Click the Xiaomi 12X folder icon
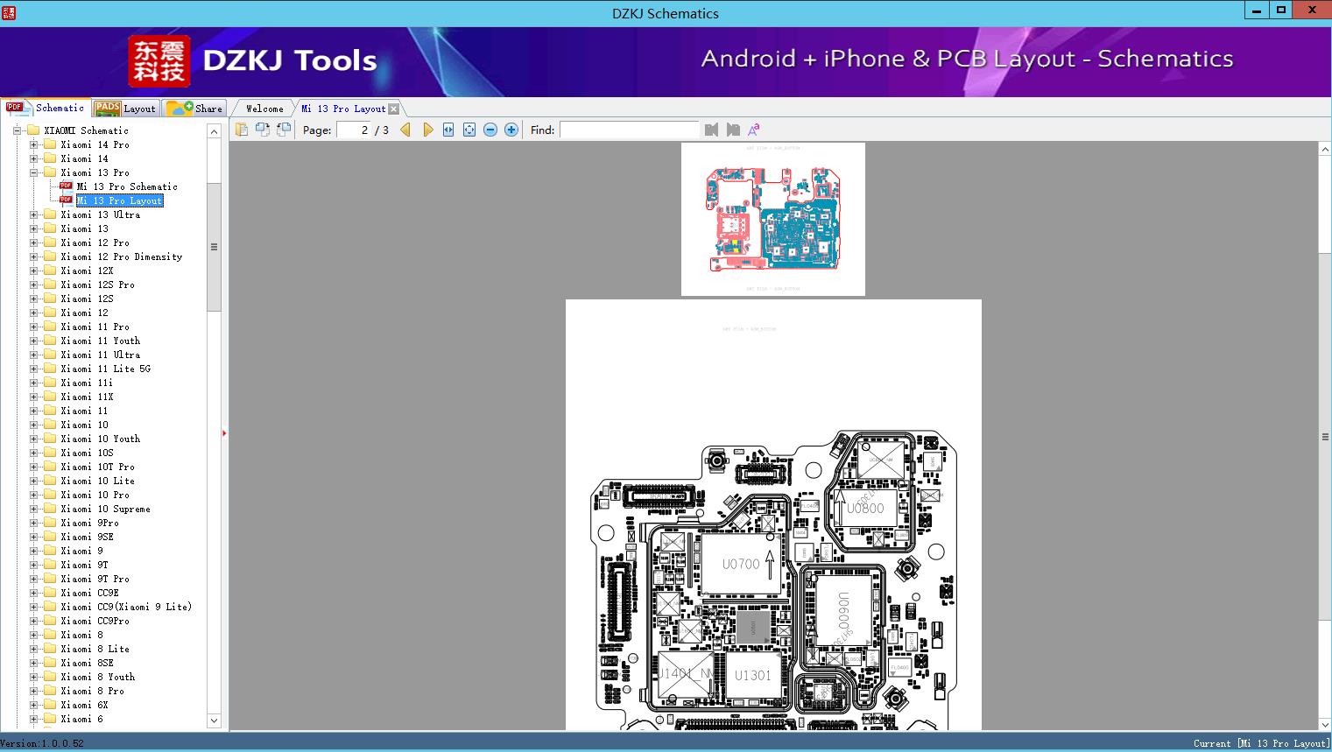 point(50,271)
